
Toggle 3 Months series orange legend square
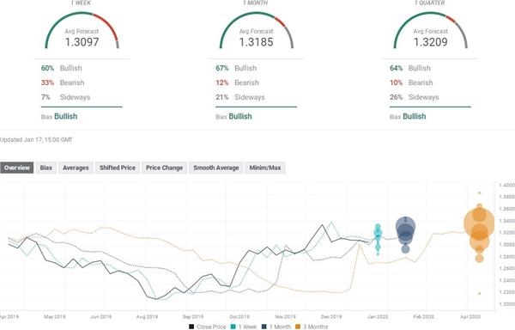coord(298,327)
